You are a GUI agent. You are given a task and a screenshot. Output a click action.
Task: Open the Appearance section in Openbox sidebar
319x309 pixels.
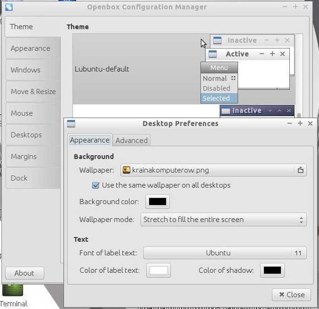click(33, 48)
